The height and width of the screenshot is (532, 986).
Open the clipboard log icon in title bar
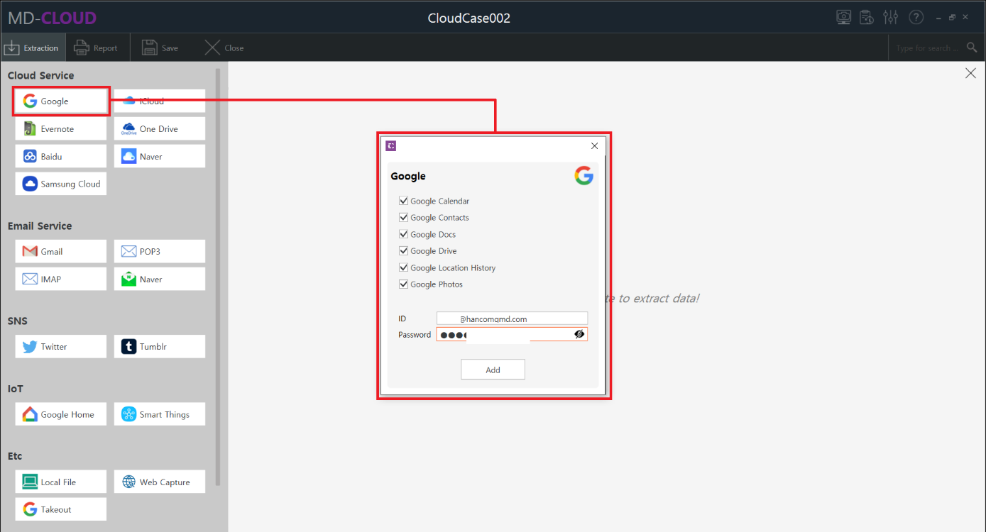pos(867,17)
